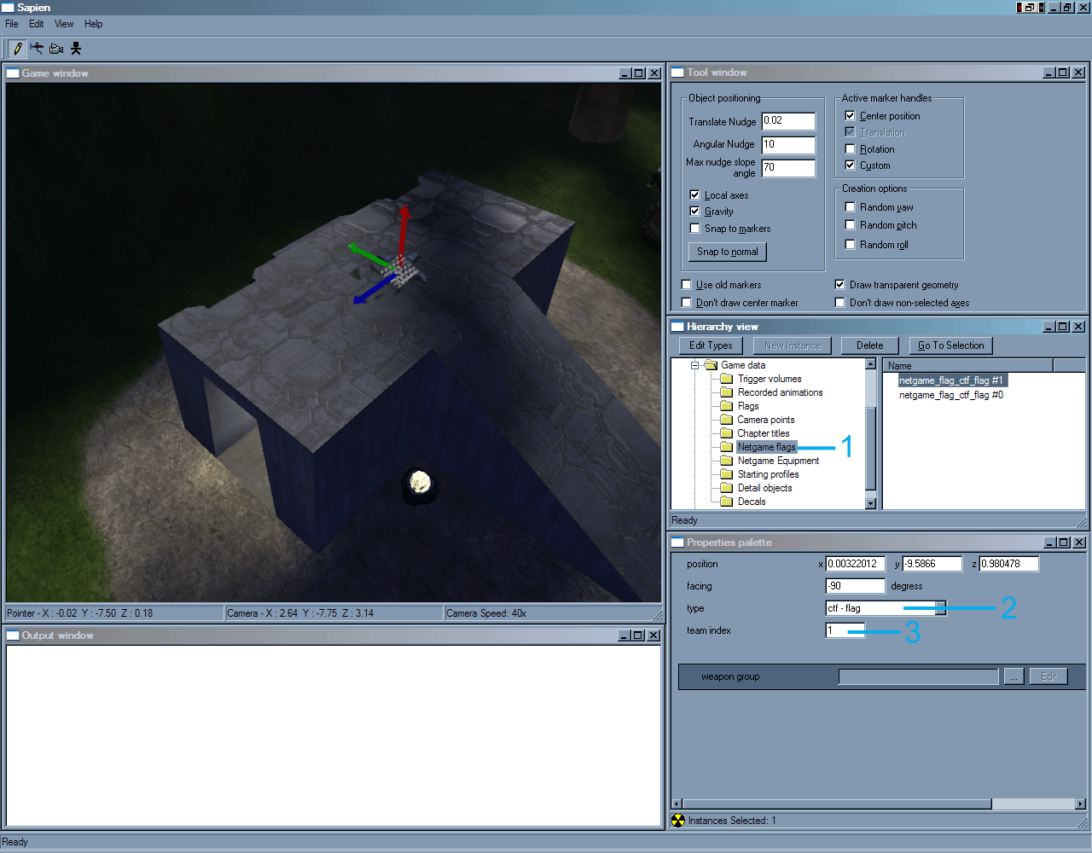Screen dimensions: 1092x853
Task: Select the pencil edit tool
Action: point(18,49)
